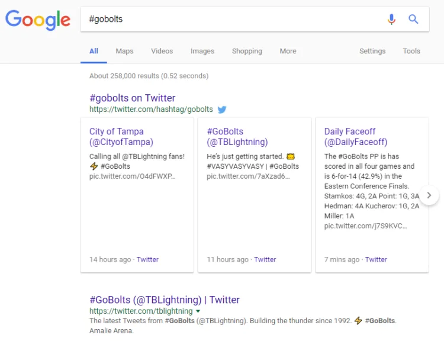Click the Google logo
Image resolution: width=444 pixels, height=354 pixels.
pos(38,20)
